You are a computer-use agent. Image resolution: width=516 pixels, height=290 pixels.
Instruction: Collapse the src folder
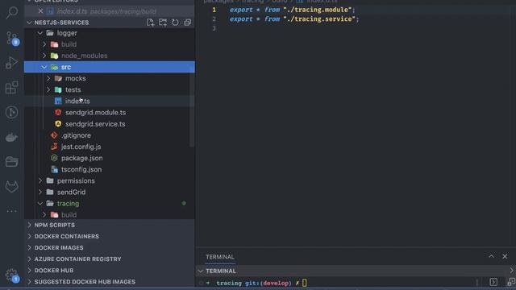point(44,67)
